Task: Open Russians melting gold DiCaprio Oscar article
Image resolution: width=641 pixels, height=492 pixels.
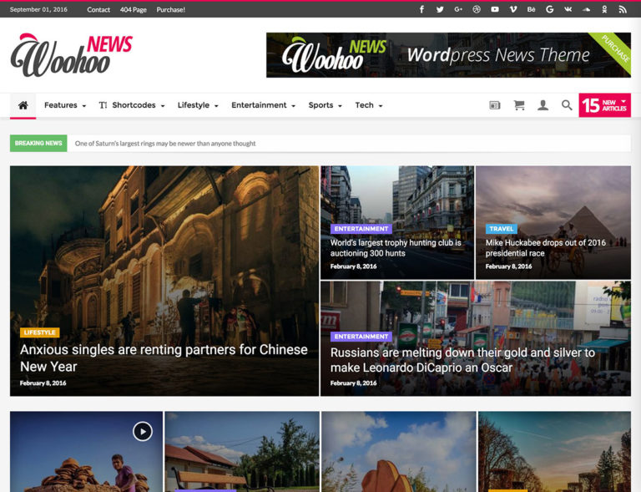Action: pos(462,360)
